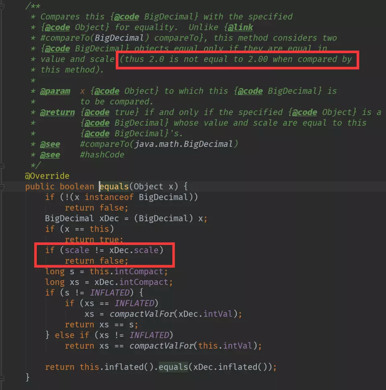The height and width of the screenshot is (390, 386).
Task: Click the #hashCode reference in @see
Action: (x=102, y=155)
